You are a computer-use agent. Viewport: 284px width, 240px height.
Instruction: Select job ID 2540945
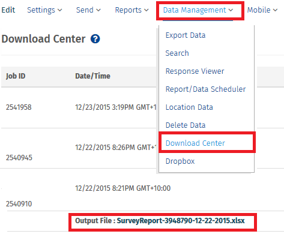(19, 158)
